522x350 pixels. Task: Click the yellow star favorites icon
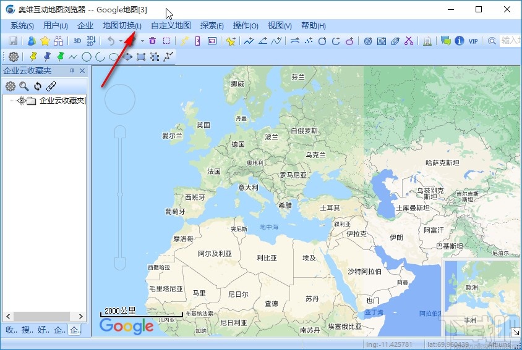coord(45,41)
